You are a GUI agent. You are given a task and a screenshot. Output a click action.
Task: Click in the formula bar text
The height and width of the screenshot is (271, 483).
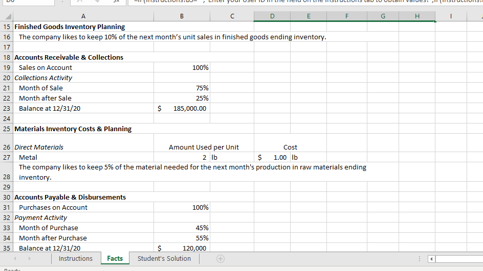pyautogui.click(x=305, y=2)
